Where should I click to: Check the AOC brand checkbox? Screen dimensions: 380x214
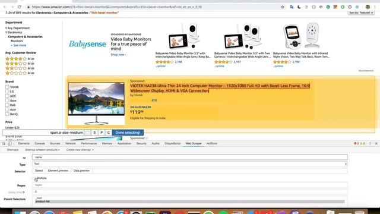[x=7, y=96]
